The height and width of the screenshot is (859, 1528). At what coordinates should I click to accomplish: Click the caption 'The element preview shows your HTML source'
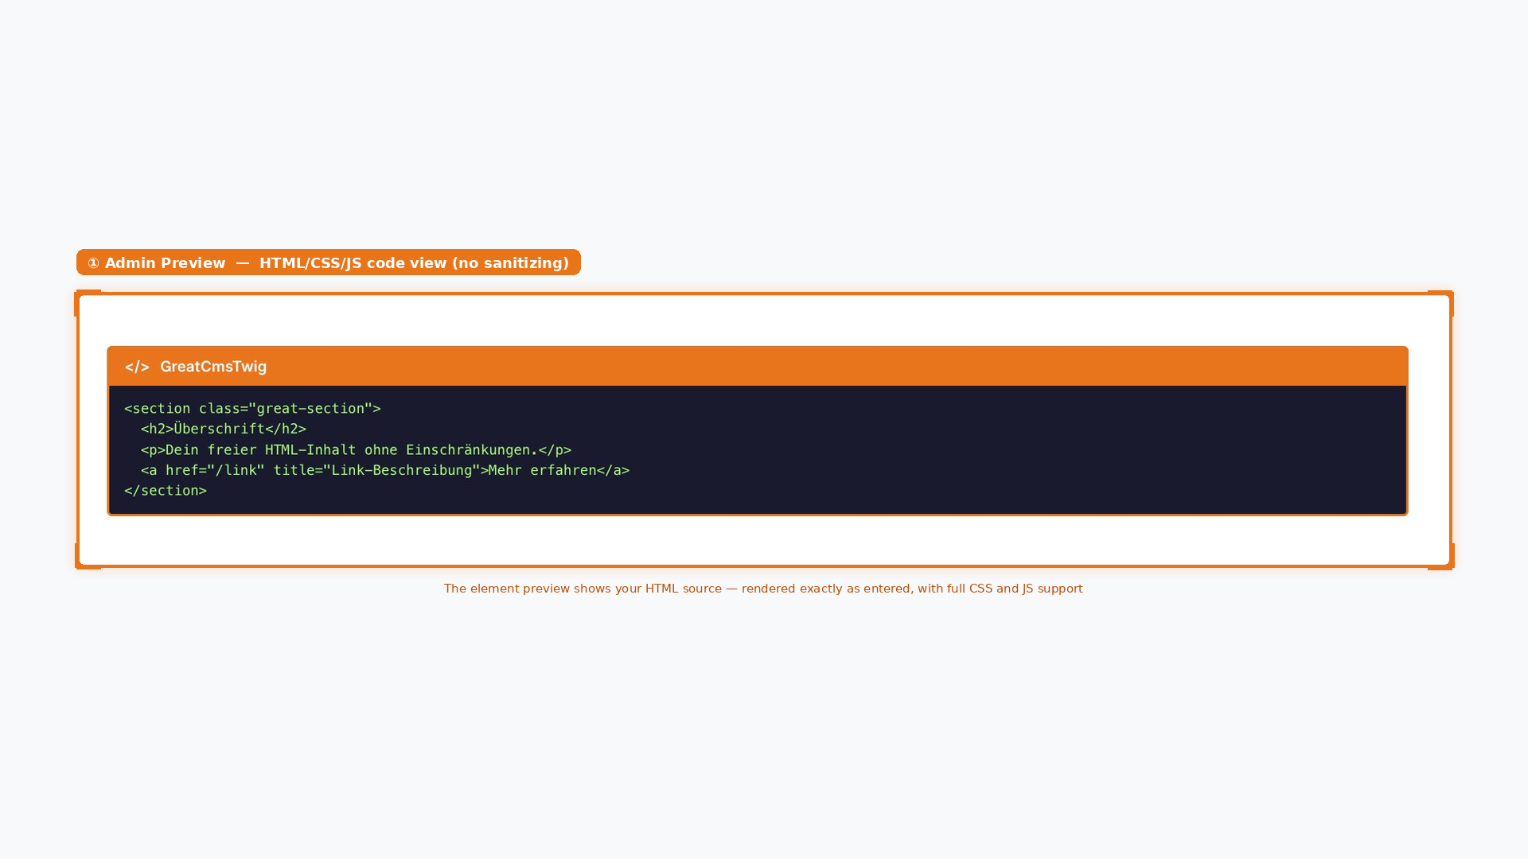[763, 589]
